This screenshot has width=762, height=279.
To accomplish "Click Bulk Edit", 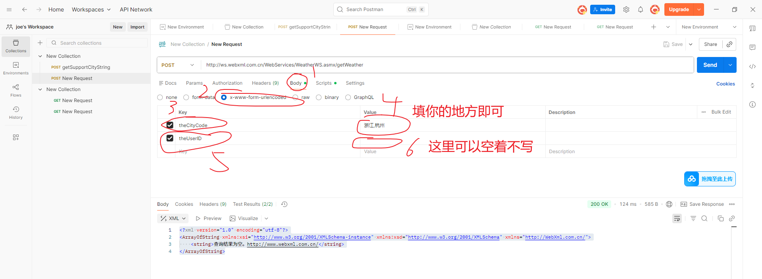I will (x=721, y=112).
